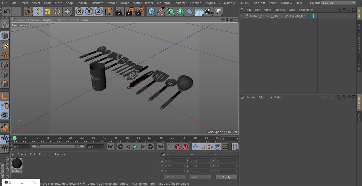Viewport: 362px width, 186px height.
Task: Open the Layout dropdown showing Startup
Action: tap(338, 3)
